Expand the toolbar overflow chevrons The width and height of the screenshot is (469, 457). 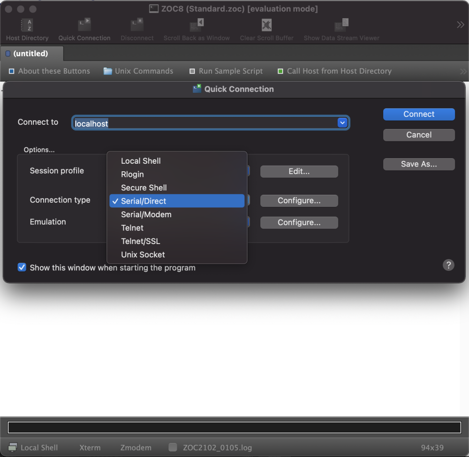(x=461, y=24)
